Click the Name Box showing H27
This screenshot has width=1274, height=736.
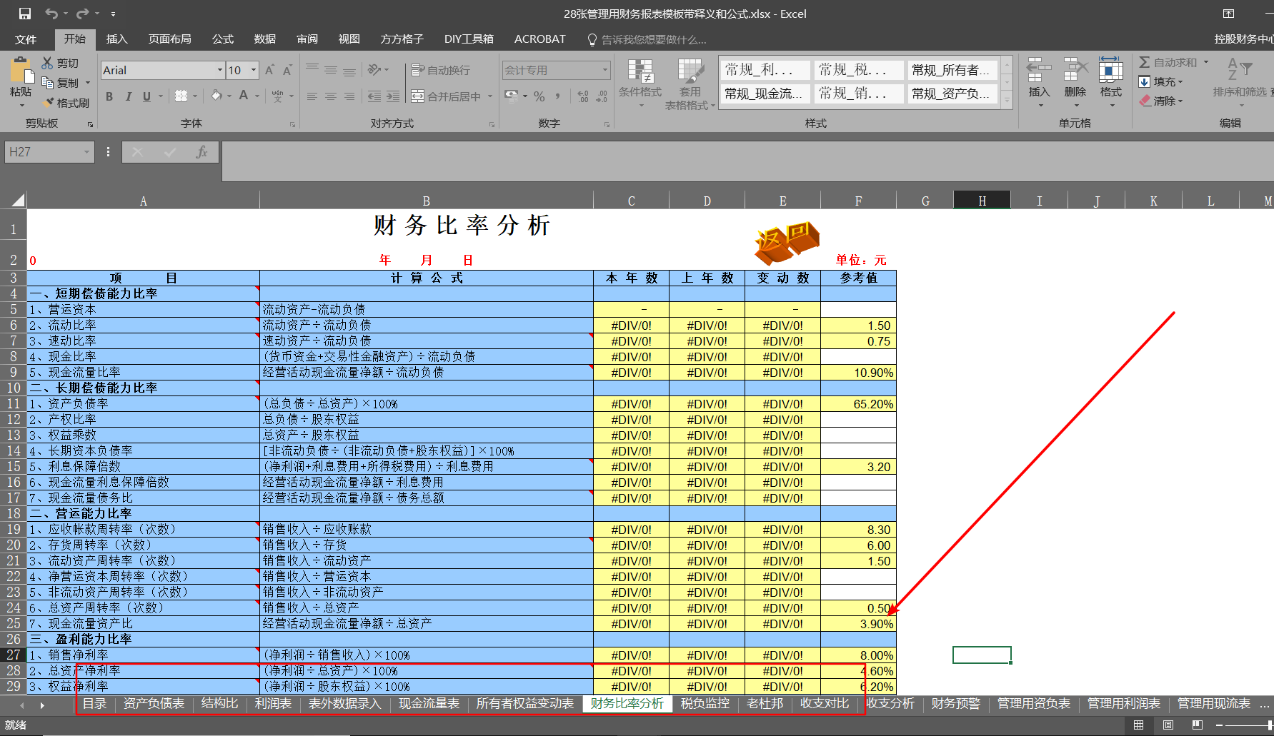click(x=43, y=152)
